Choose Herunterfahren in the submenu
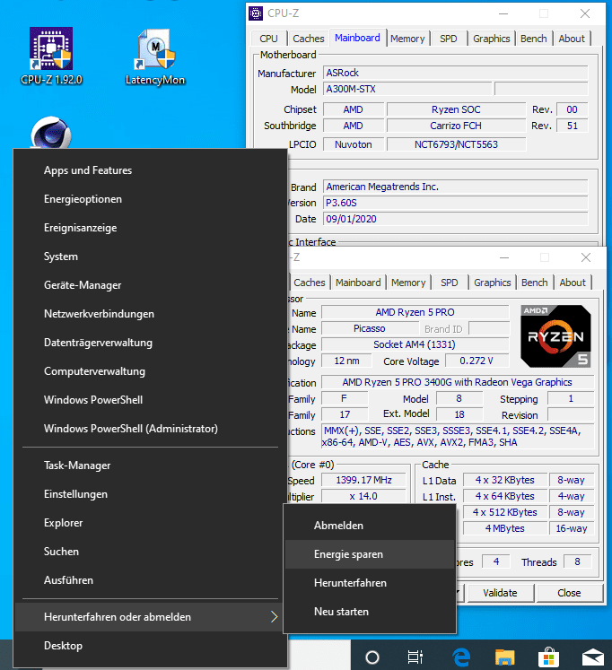 370,583
